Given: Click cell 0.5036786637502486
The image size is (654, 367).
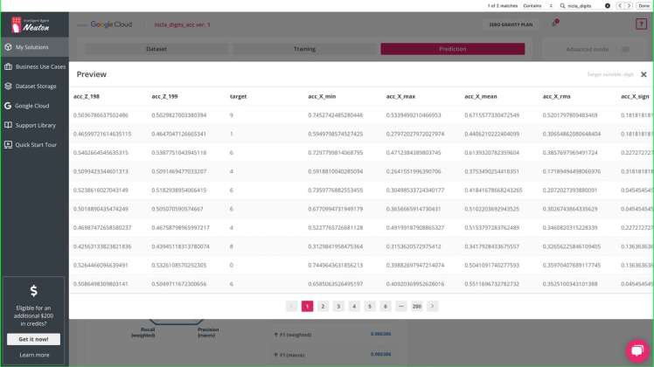Looking at the screenshot, I should click(101, 115).
